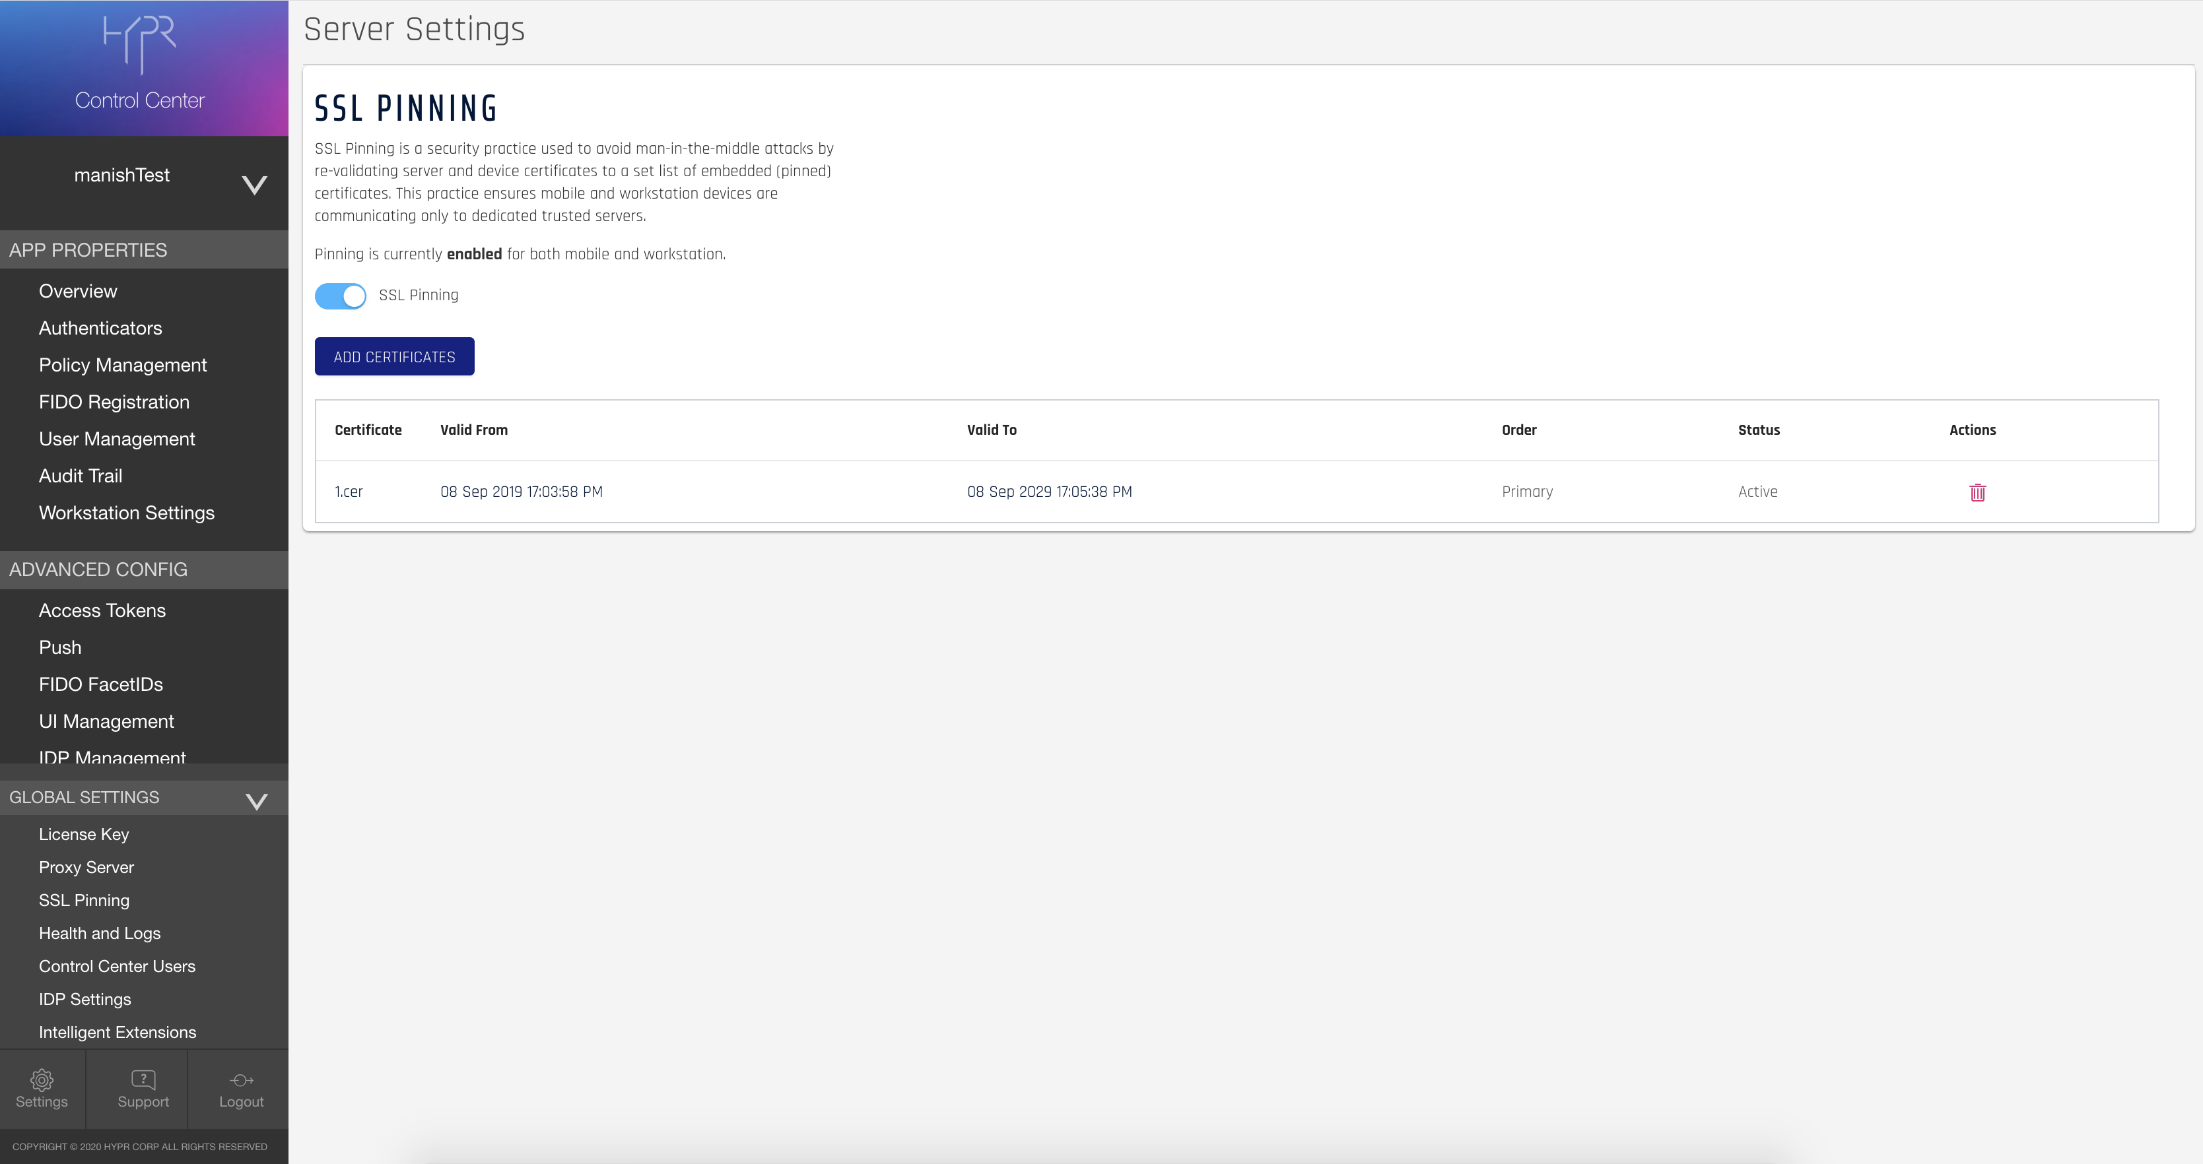2203x1164 pixels.
Task: Go to Policy Management in sidebar
Action: point(122,365)
